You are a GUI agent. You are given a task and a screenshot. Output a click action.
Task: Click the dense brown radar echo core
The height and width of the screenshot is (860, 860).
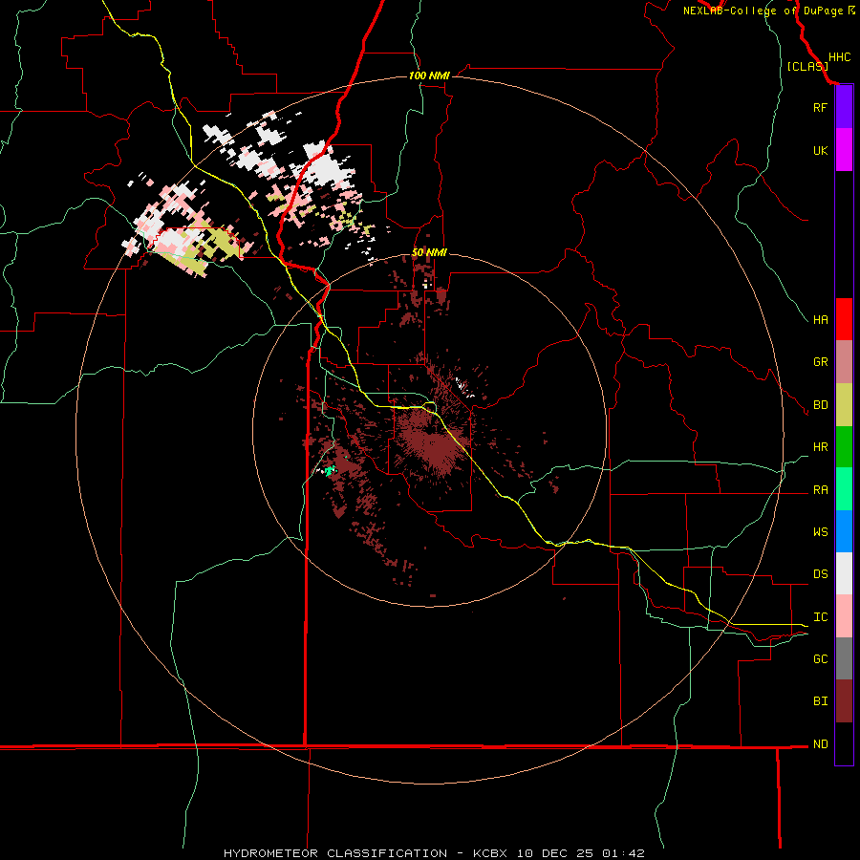pyautogui.click(x=432, y=444)
